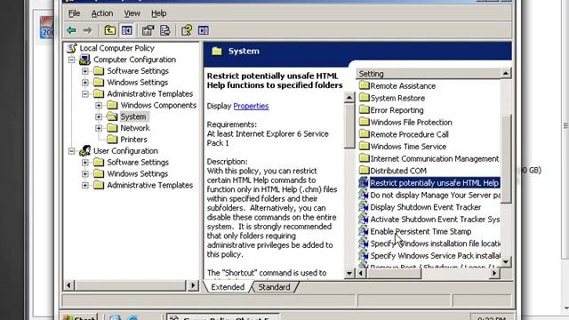Click settings list scroll up arrow
Image resolution: width=569 pixels, height=320 pixels.
tap(506, 74)
